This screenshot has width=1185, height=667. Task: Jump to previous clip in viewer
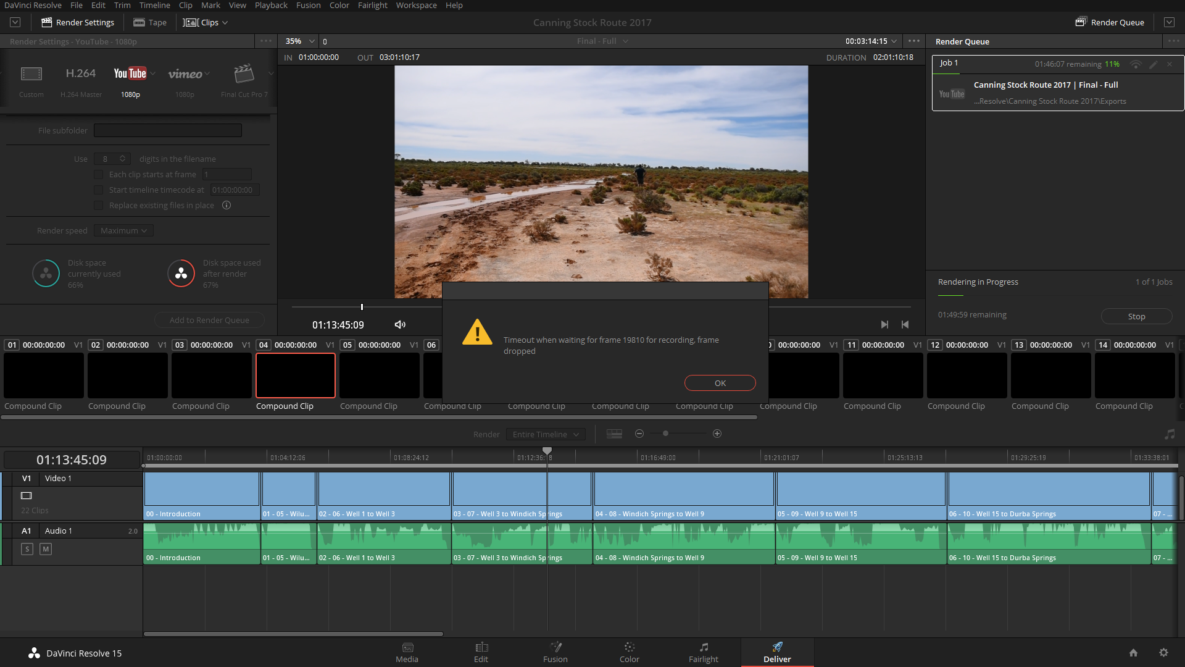click(905, 325)
